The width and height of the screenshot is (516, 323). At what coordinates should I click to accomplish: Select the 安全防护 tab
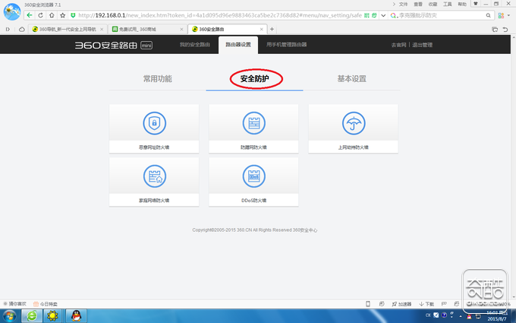click(x=255, y=79)
